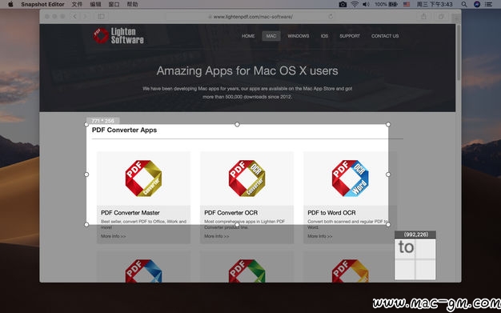The width and height of the screenshot is (501, 313).
Task: Click the middle-right selection handle
Action: [388, 175]
